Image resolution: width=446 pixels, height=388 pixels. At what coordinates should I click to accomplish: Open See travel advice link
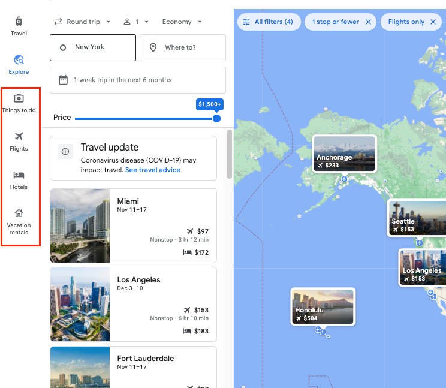[x=153, y=170]
